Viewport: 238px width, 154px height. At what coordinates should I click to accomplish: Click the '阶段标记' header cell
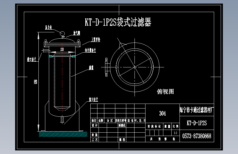click(x=154, y=126)
